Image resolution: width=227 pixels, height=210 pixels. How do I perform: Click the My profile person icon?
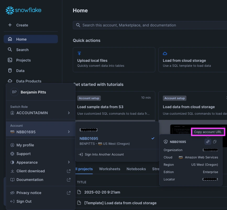12,145
